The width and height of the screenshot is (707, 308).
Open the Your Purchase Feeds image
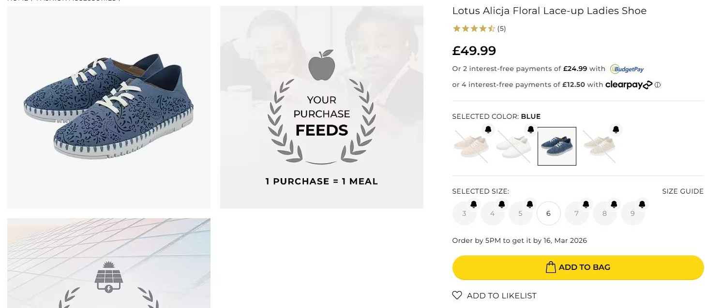coord(322,107)
